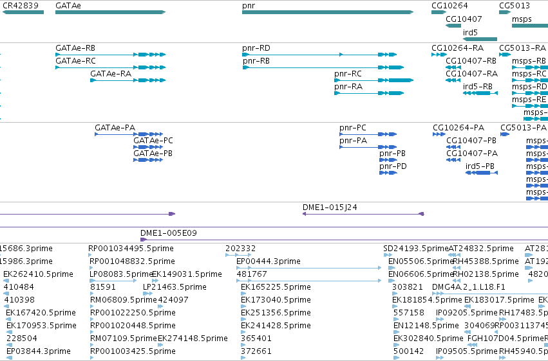The image size is (548, 361).
Task: Select EST label FGH107D04.5prime
Action: [x=505, y=339]
